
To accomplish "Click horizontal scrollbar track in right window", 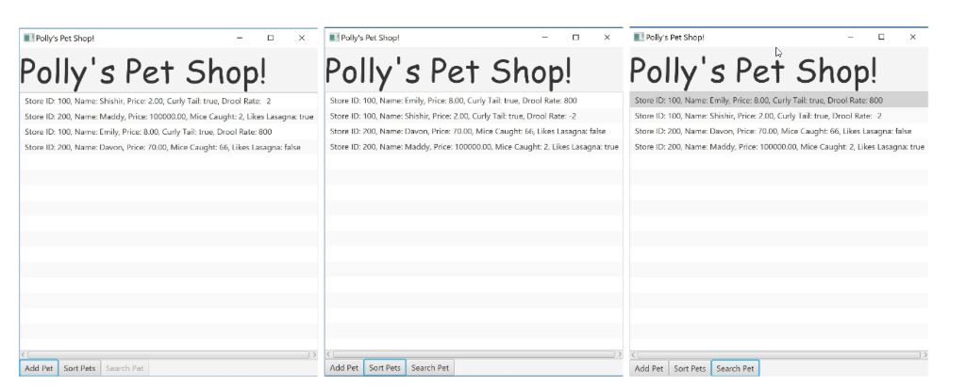I will point(778,355).
